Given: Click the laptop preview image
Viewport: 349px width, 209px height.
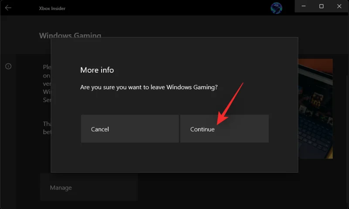Looking at the screenshot, I should [x=315, y=108].
